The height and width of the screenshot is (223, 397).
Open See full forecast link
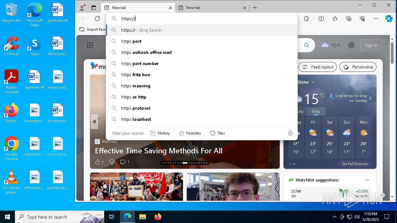(x=355, y=164)
